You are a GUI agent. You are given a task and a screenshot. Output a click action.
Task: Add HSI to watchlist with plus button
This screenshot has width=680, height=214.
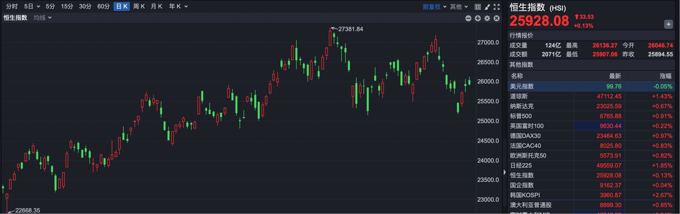(x=668, y=24)
